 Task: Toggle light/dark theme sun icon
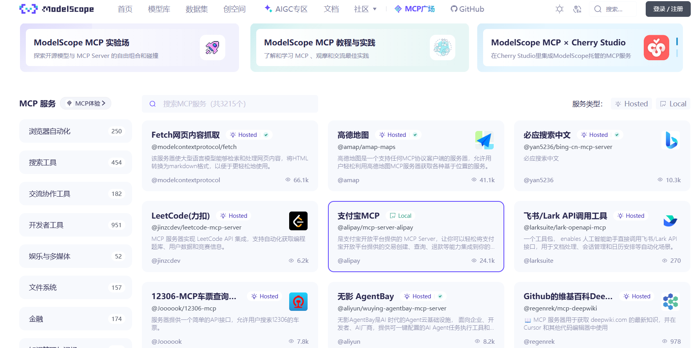click(560, 9)
